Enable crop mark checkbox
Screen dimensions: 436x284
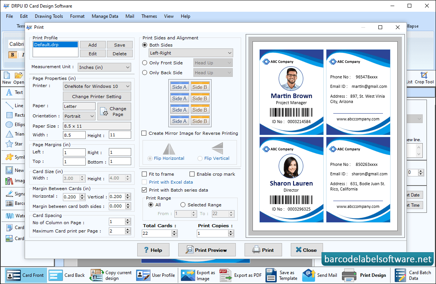pyautogui.click(x=192, y=174)
